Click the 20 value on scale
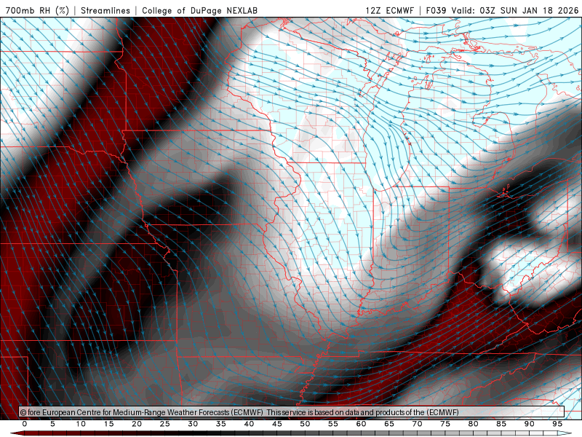 coord(137,424)
